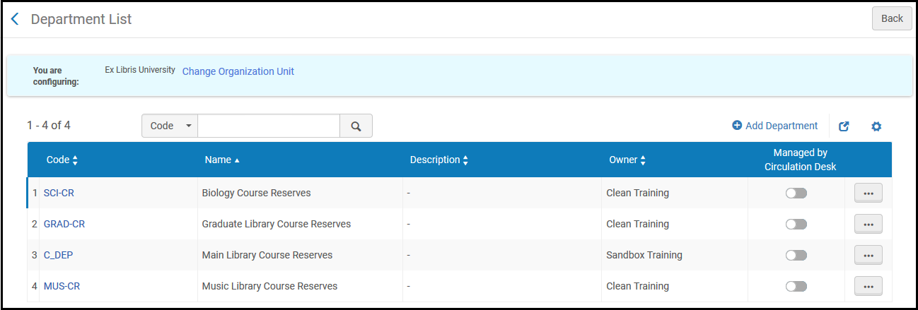This screenshot has width=918, height=310.
Task: Click the export list icon
Action: point(844,126)
